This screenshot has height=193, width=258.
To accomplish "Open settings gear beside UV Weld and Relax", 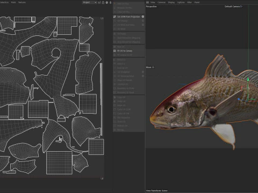I will (143, 25).
